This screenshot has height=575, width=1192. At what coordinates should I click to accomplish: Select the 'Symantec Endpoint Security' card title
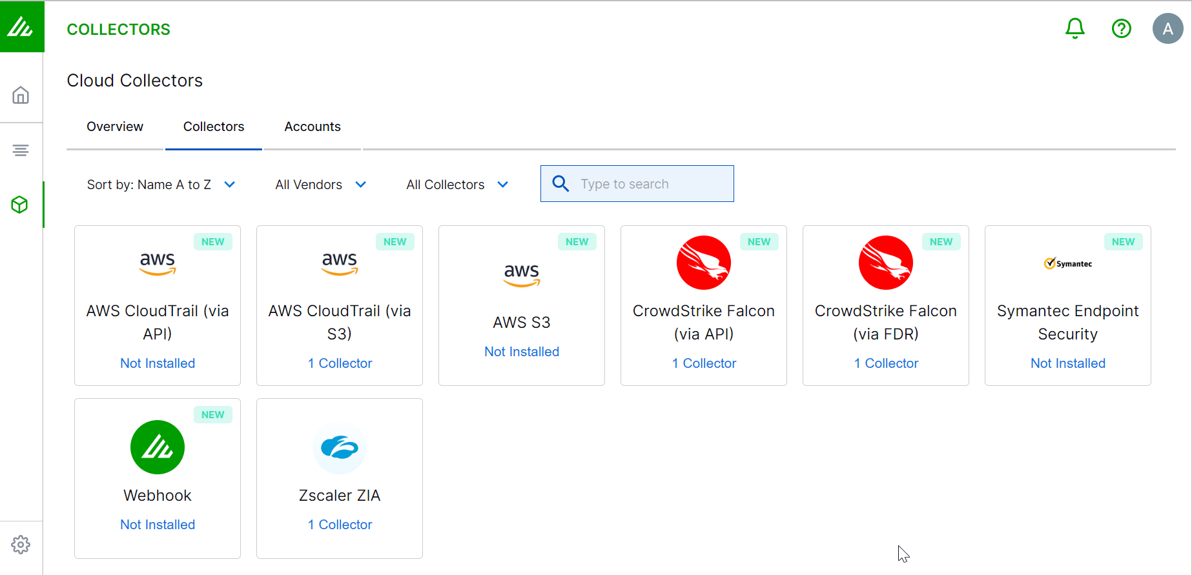1068,323
